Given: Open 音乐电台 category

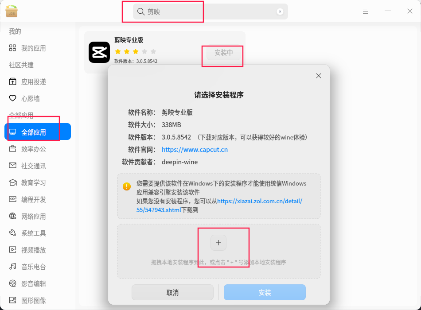Looking at the screenshot, I should tap(38, 267).
